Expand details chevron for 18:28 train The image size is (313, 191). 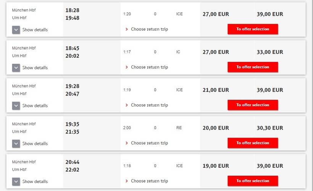[16, 30]
